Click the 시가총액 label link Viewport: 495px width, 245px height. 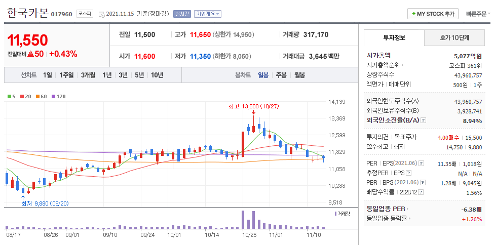[x=379, y=56]
